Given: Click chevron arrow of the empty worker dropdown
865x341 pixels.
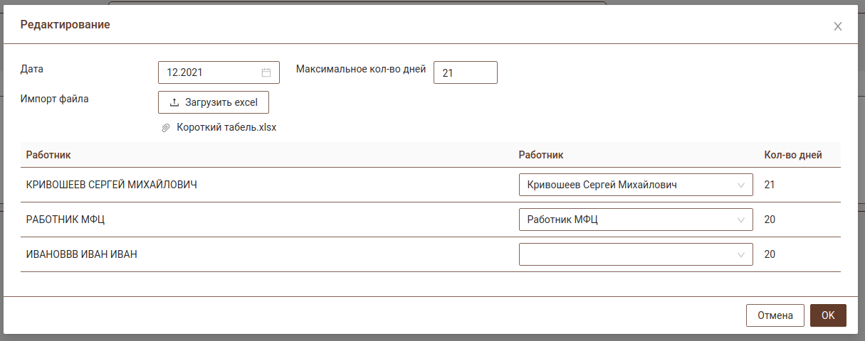Looking at the screenshot, I should point(742,254).
